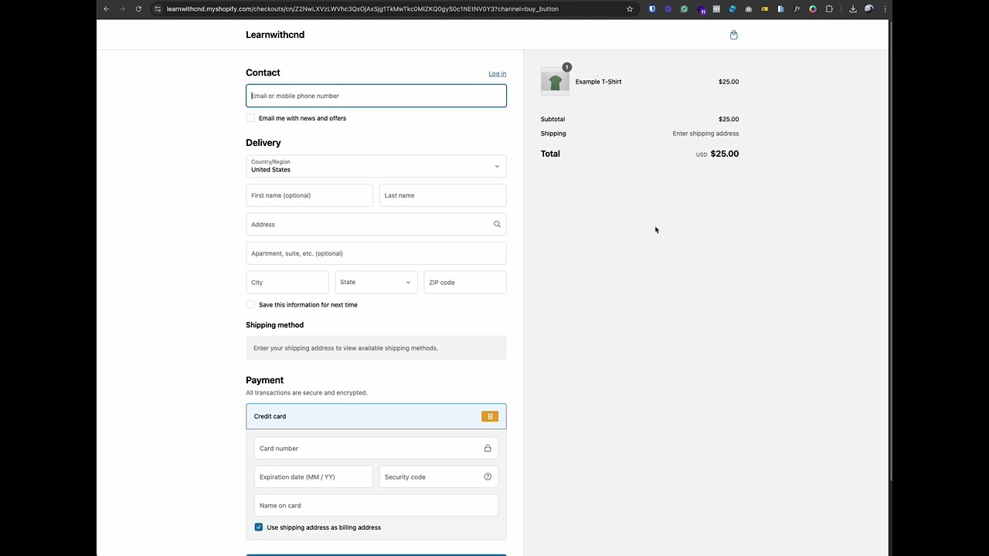The width and height of the screenshot is (989, 556).
Task: Click the First name (optional) field
Action: point(309,195)
